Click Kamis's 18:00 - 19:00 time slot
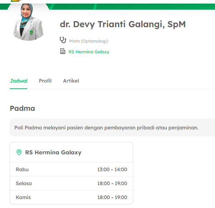Viewport: 215px width, 208px height. [112, 197]
